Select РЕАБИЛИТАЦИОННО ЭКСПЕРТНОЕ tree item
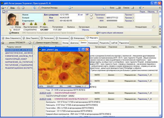Screen dimensions: 164x118 coord(19,68)
